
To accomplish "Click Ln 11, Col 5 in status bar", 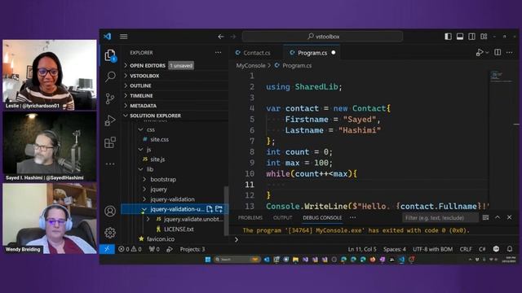I will pyautogui.click(x=362, y=249).
